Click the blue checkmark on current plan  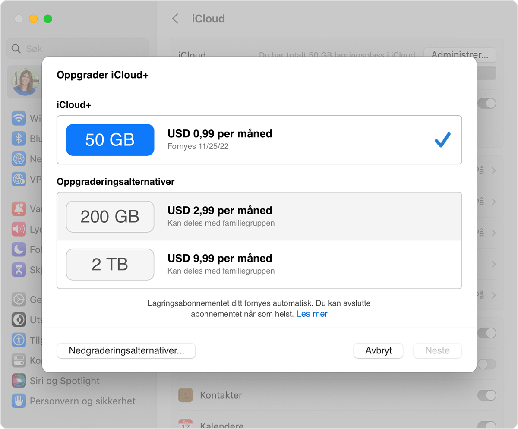[x=442, y=140]
